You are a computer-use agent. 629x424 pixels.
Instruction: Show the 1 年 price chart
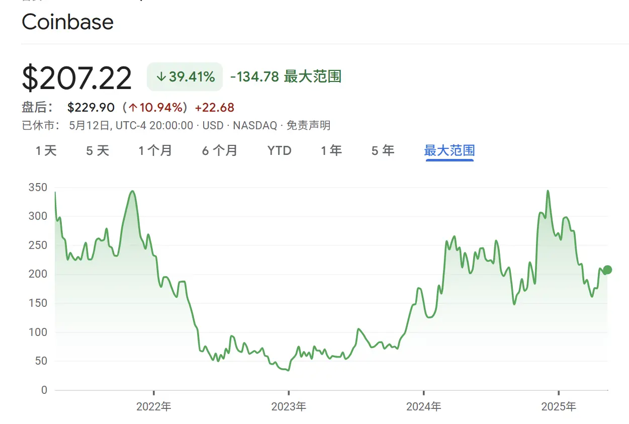(x=331, y=150)
